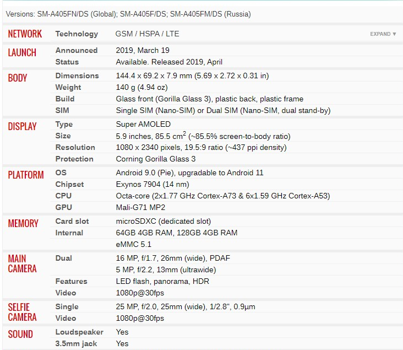
Task: Select the BODY section heading
Action: tap(18, 78)
